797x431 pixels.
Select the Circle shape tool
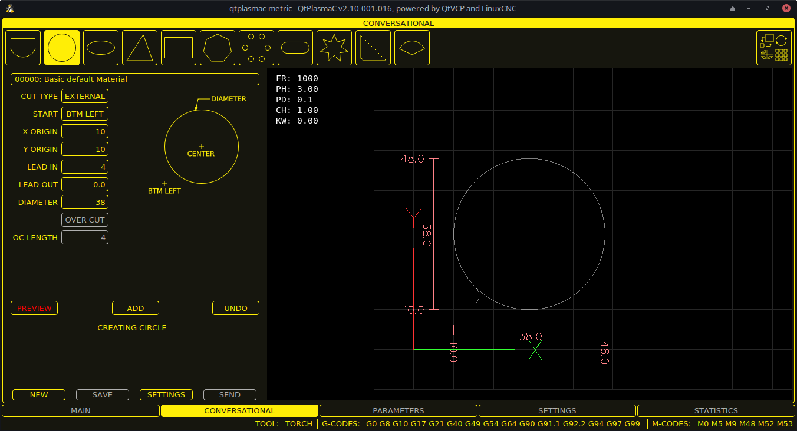(61, 47)
